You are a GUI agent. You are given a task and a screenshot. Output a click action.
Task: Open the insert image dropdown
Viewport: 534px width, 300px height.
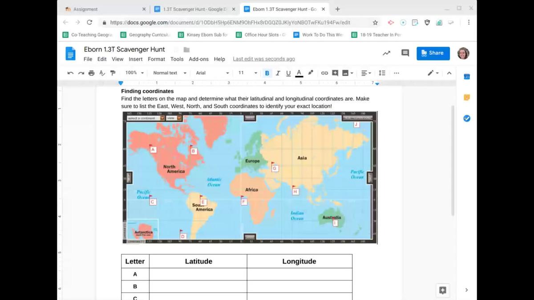point(348,73)
